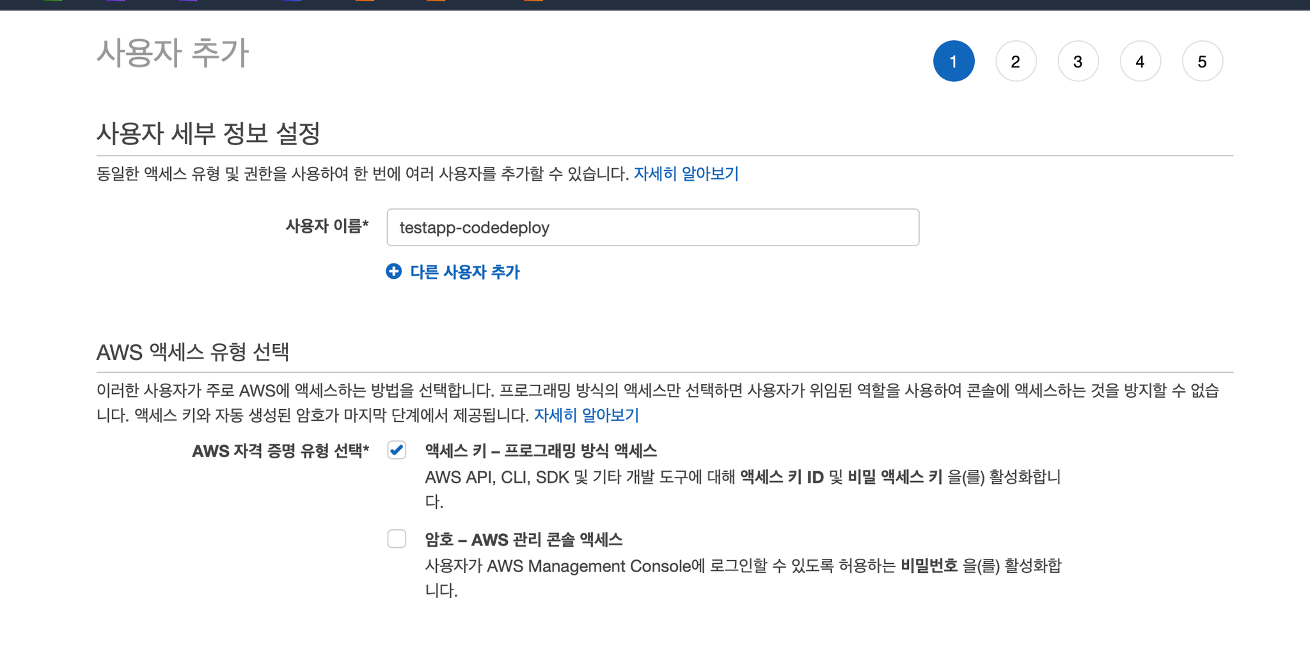Screen dimensions: 1310x663
Task: Click the '암호 – AWS 관리 콘솔 액세스' label text
Action: [524, 540]
